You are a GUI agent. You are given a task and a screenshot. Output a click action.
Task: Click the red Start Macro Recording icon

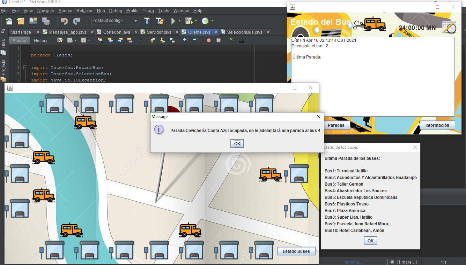[209, 40]
